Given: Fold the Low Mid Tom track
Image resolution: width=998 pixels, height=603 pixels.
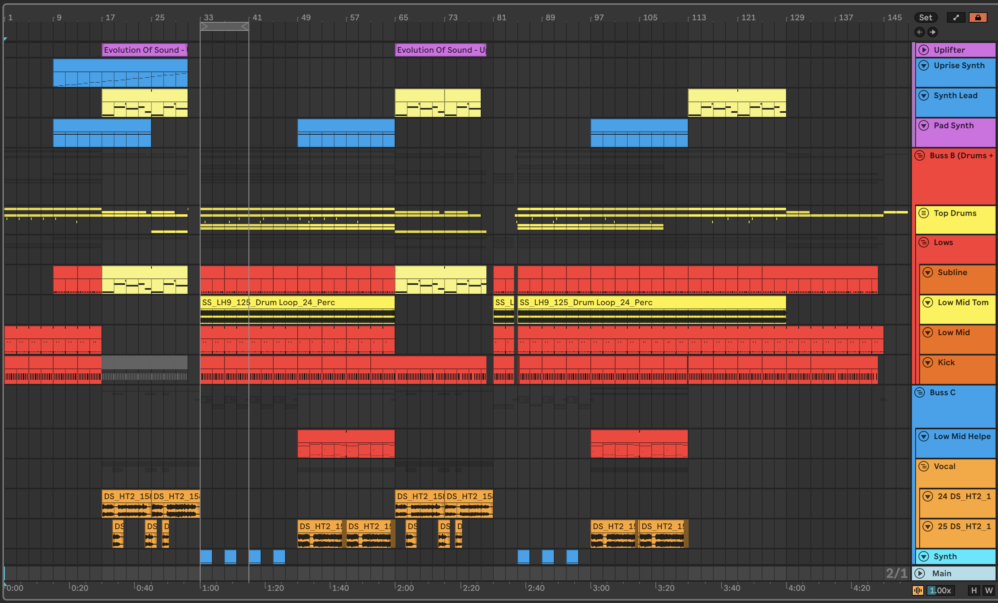Looking at the screenshot, I should [x=928, y=302].
